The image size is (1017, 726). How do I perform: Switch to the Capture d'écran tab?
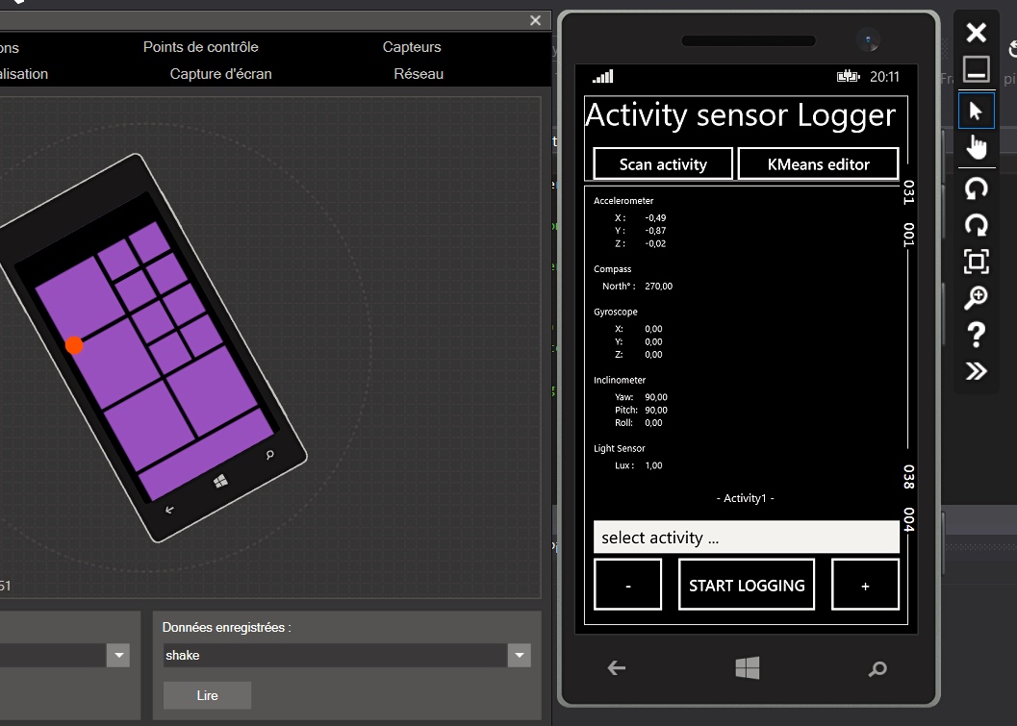click(220, 74)
